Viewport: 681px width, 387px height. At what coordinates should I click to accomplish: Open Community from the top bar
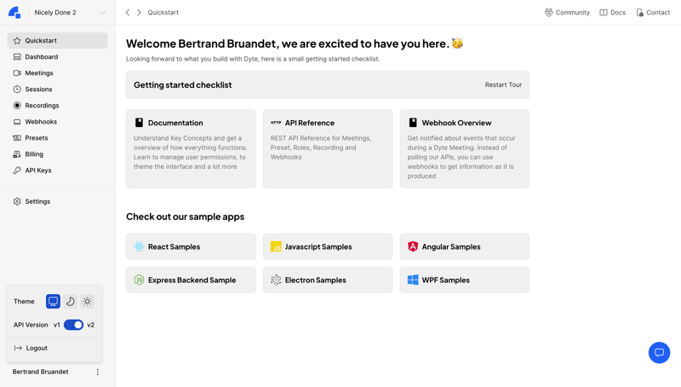pyautogui.click(x=567, y=13)
